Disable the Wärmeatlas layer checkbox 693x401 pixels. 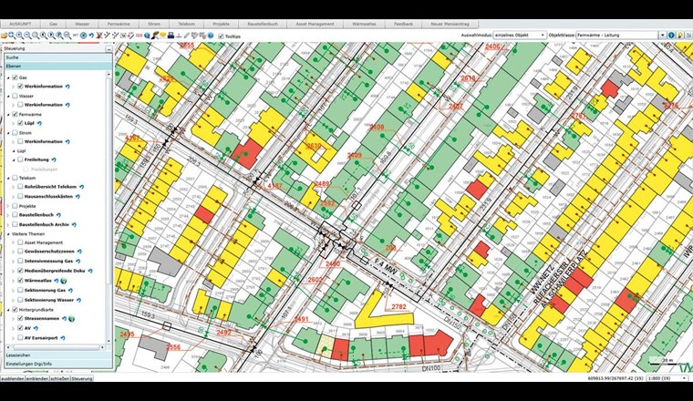coord(19,281)
